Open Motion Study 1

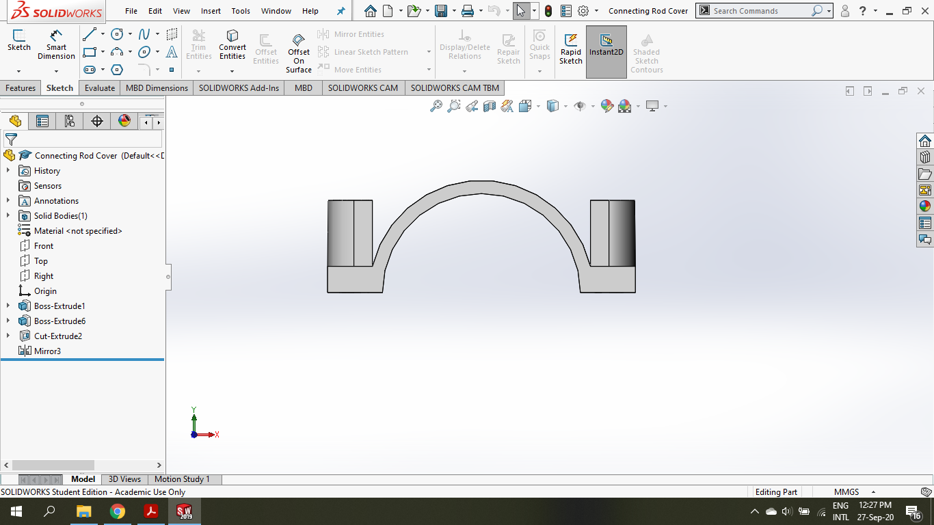183,479
